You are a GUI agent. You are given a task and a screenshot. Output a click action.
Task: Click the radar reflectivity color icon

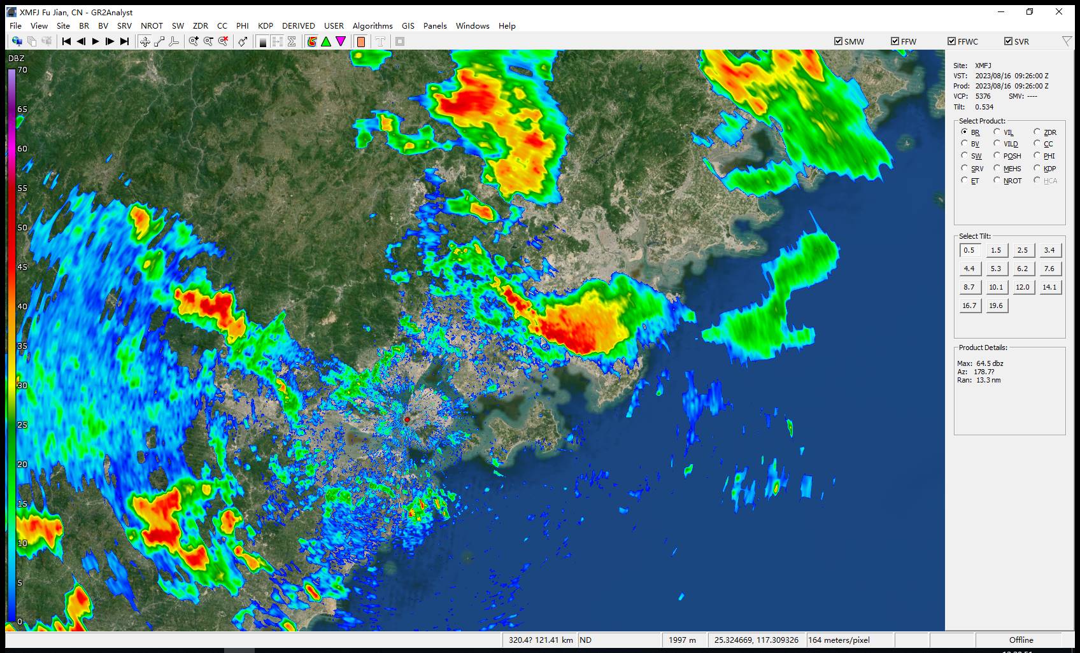pyautogui.click(x=311, y=41)
